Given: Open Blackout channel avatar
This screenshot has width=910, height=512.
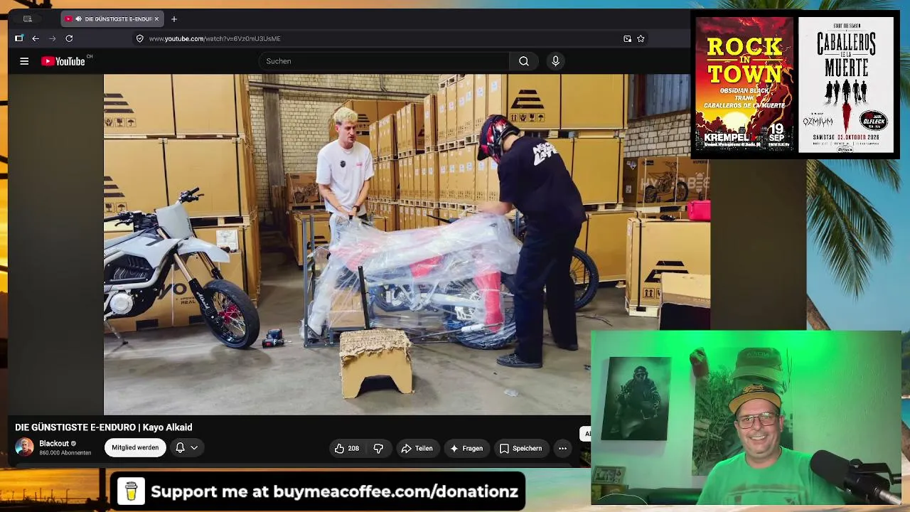Looking at the screenshot, I should tap(24, 447).
